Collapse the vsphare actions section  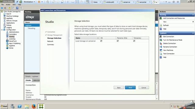[x=193, y=33]
